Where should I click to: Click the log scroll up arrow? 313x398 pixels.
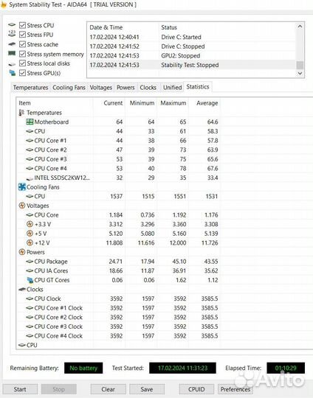tap(300, 27)
